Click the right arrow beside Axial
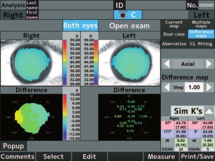Image resolution: width=215 pixels, height=161 pixels. point(209,64)
